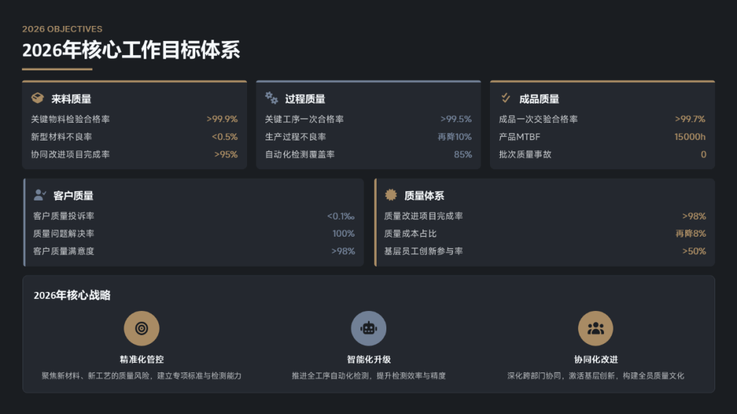The width and height of the screenshot is (737, 414).
Task: Click the robot icon above 智能化升级
Action: (x=369, y=329)
